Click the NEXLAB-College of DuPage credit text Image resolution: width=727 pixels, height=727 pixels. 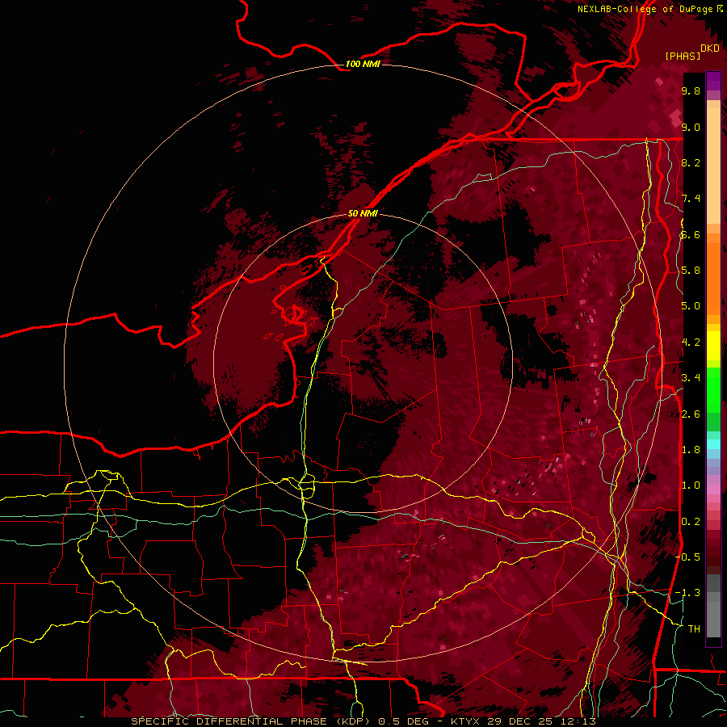pos(646,9)
